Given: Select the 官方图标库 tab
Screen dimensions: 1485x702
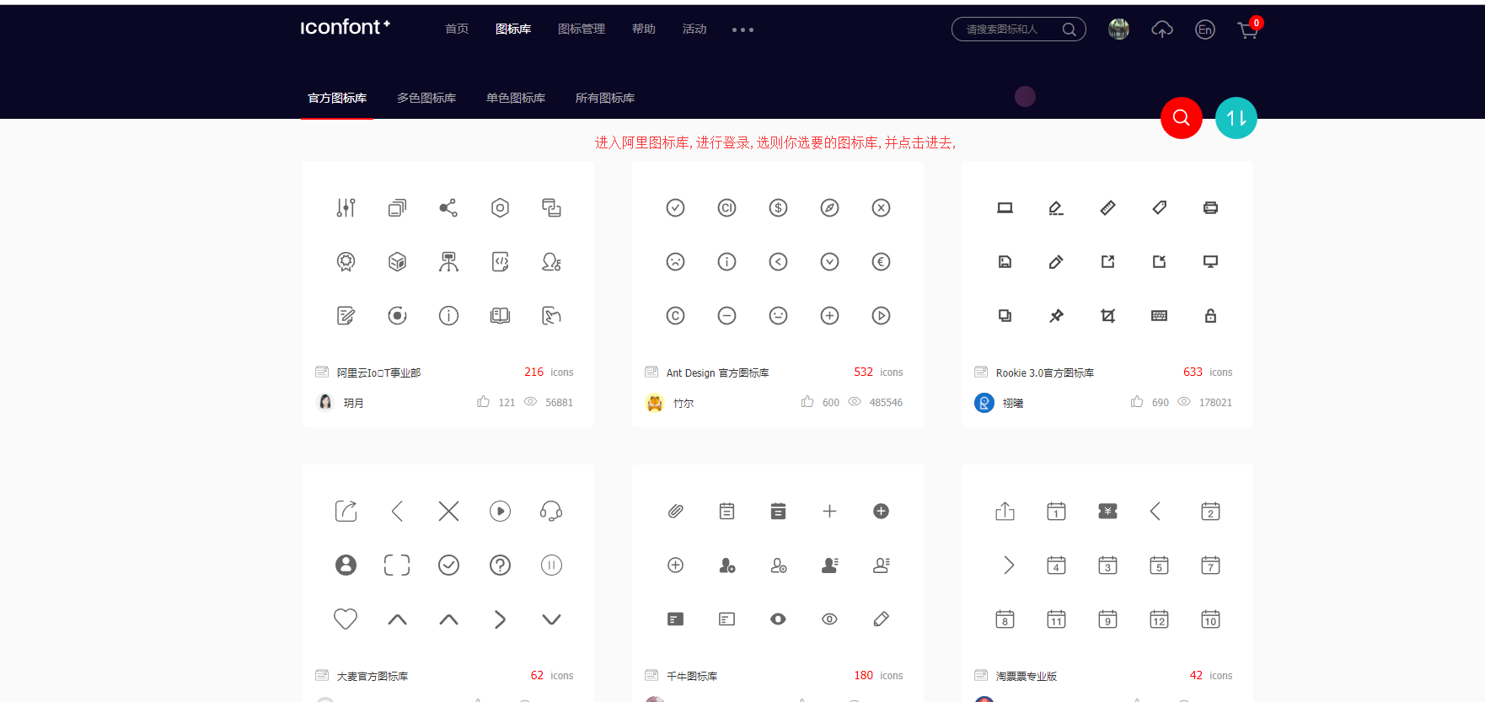Looking at the screenshot, I should click(x=337, y=98).
